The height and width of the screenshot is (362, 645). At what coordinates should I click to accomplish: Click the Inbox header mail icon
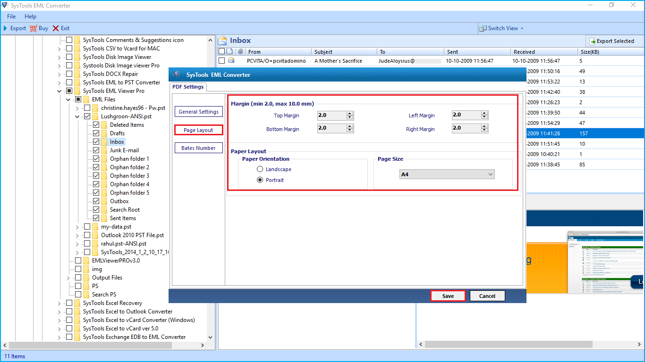[222, 41]
